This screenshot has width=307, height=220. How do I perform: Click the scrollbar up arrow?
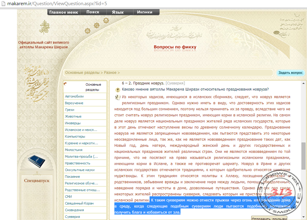(303, 83)
